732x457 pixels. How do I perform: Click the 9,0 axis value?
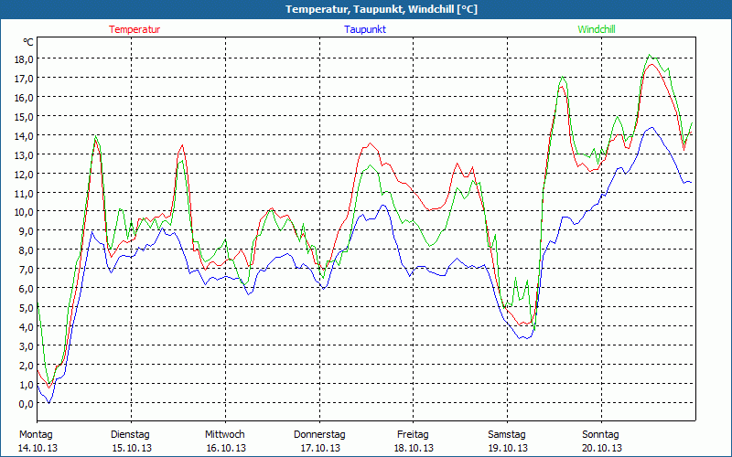[x=27, y=231]
